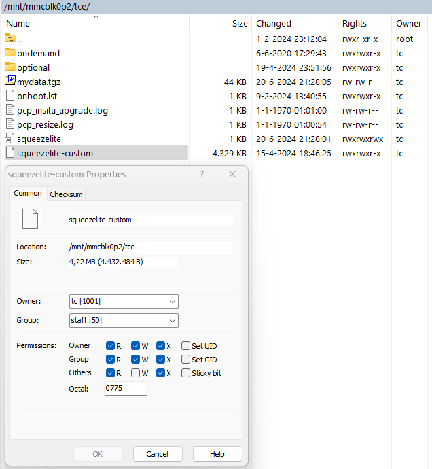
Task: Click the 44 KB size cell
Action: [235, 82]
